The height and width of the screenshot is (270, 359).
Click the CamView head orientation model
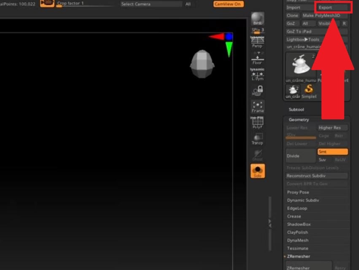(x=202, y=64)
